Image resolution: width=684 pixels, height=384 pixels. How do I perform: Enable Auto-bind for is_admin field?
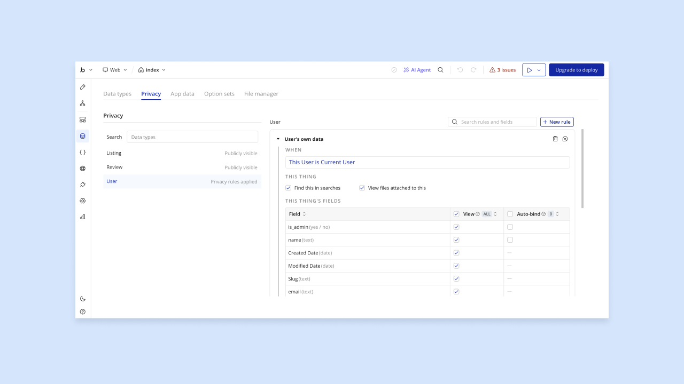click(510, 227)
